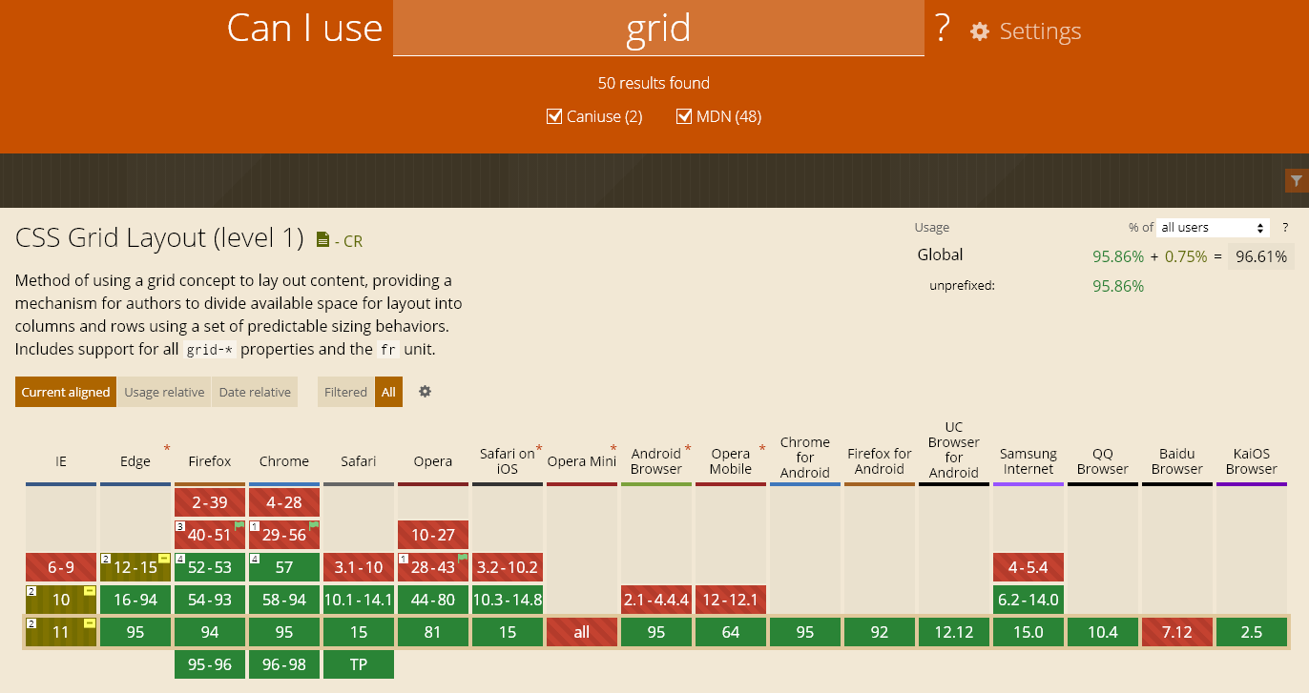This screenshot has width=1309, height=693.
Task: Click the KaiOS Browser column header
Action: (1252, 461)
